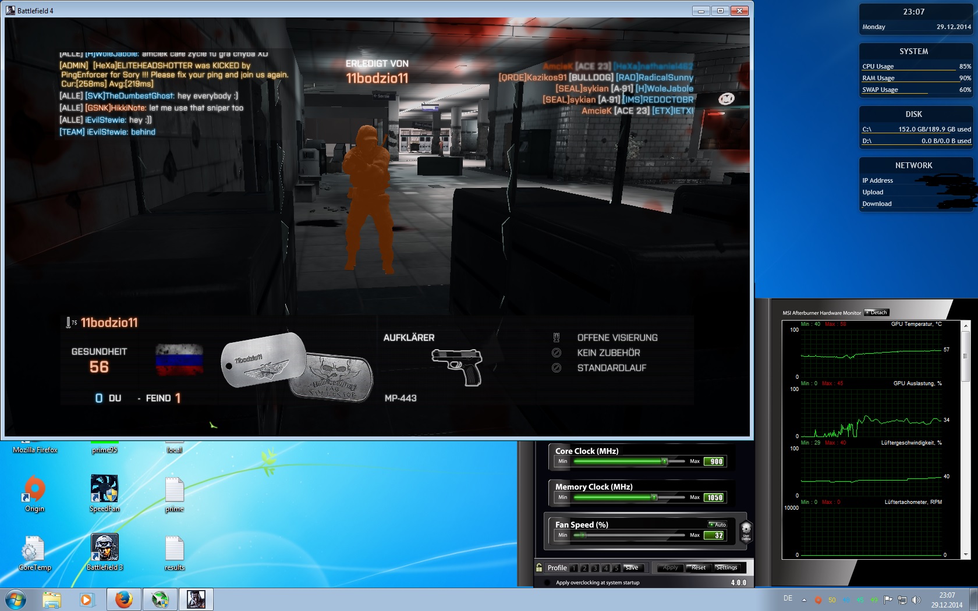Switch to Battlefield 4 taskbar button
Image resolution: width=978 pixels, height=611 pixels.
[196, 599]
